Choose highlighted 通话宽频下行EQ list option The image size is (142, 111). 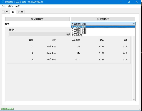click(103, 27)
